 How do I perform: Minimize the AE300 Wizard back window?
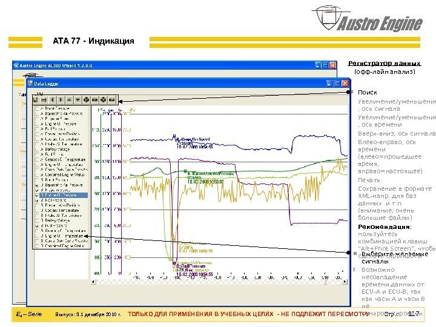(x=318, y=65)
